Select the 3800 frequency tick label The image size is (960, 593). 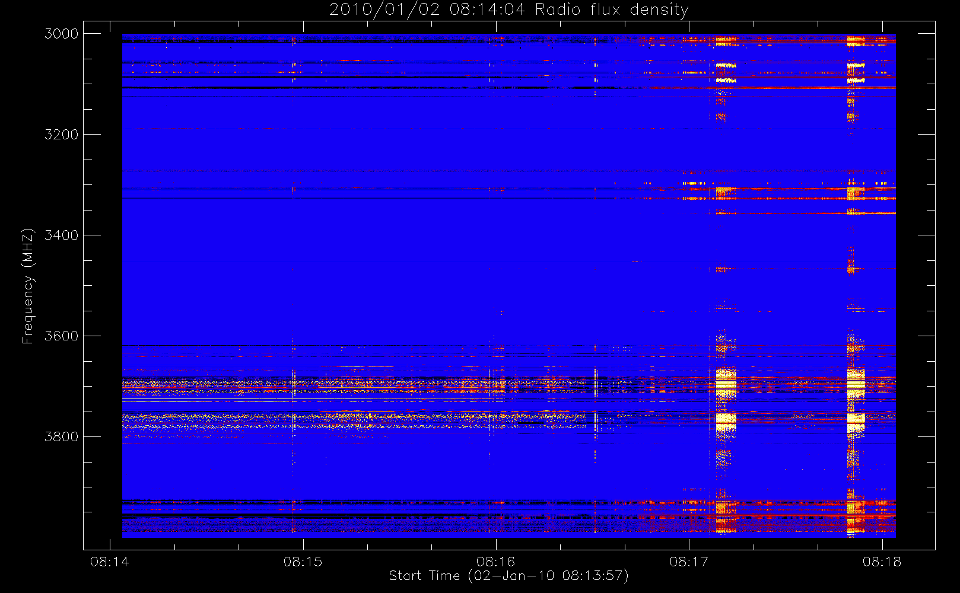(x=62, y=437)
